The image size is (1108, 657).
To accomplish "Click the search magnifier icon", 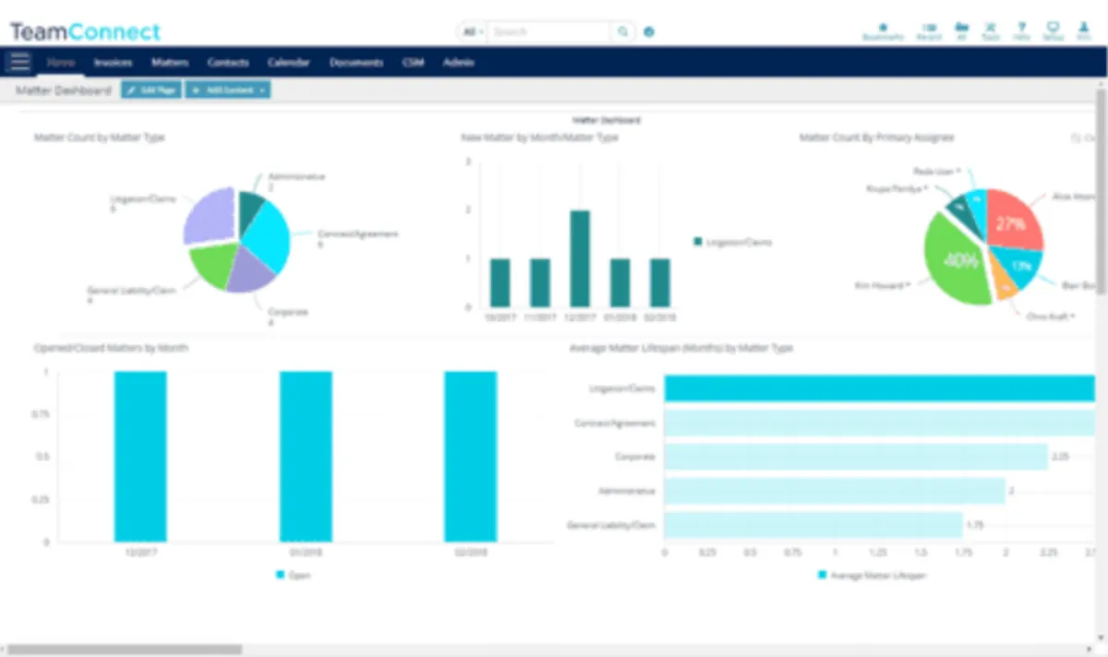I will (x=622, y=30).
